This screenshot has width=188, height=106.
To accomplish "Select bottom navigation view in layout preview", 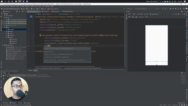I will [157, 63].
